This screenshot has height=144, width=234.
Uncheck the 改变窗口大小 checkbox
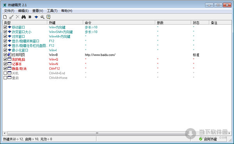click(5, 32)
